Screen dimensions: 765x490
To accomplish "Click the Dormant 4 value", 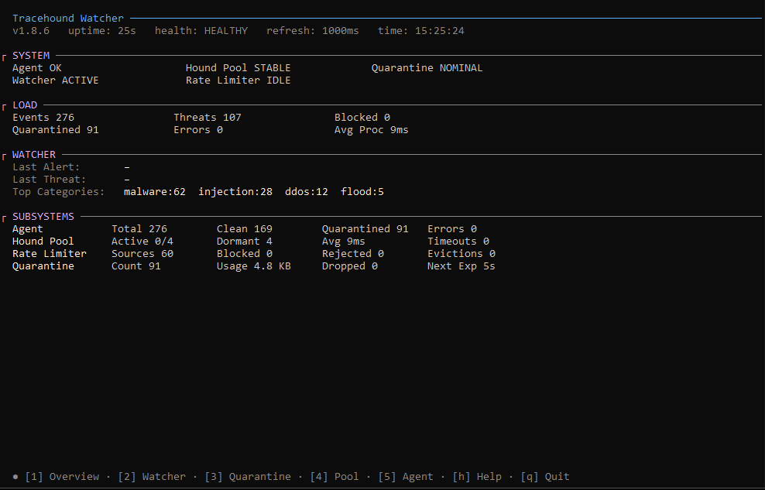I will pyautogui.click(x=245, y=242).
